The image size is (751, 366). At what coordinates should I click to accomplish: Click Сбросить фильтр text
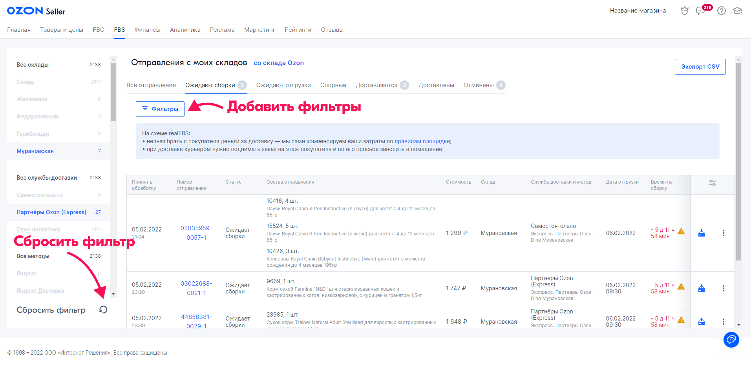point(51,310)
